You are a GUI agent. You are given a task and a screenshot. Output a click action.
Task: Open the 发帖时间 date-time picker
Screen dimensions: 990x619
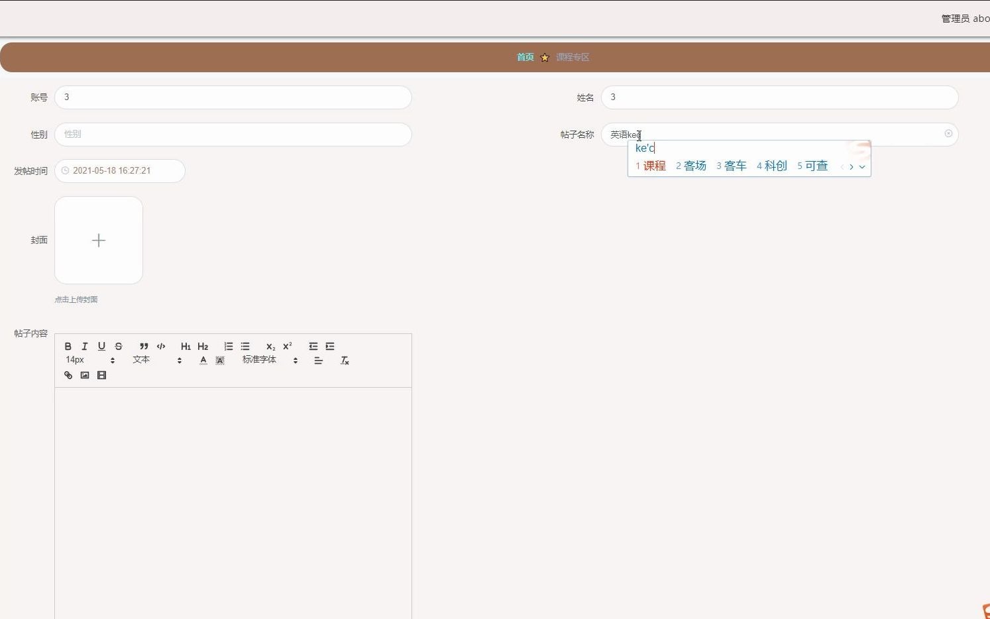(x=120, y=171)
